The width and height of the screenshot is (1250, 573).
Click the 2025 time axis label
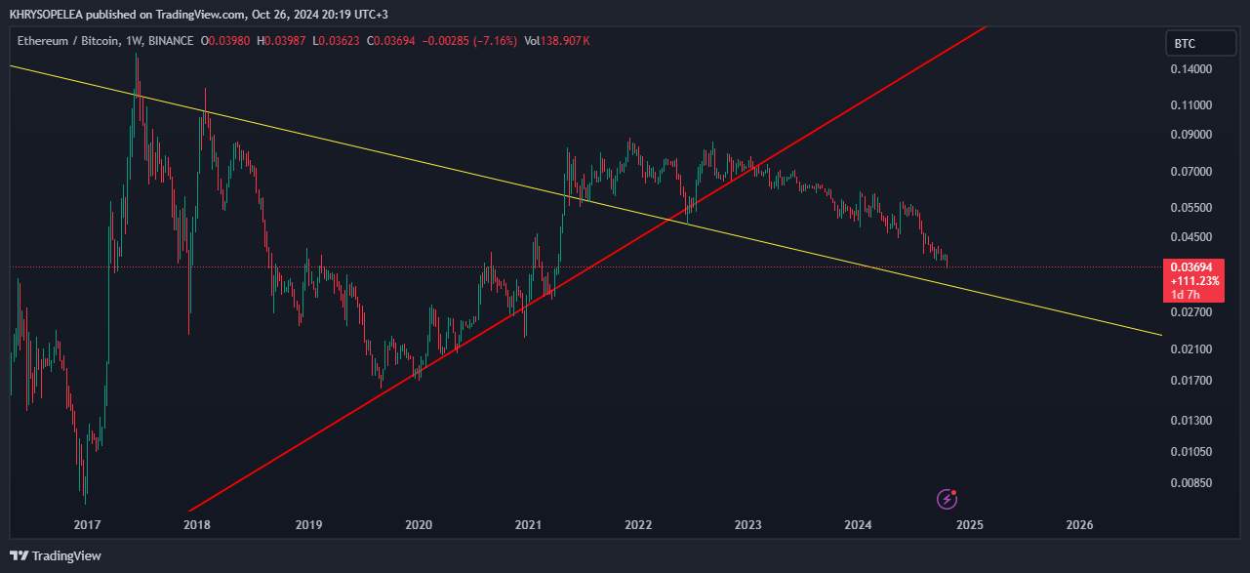969,525
